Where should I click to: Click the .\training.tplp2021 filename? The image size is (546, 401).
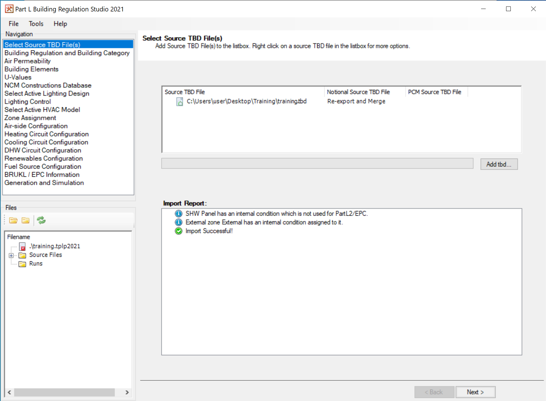[x=55, y=246]
